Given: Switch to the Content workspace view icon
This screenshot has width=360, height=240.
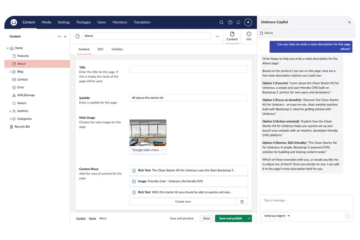Looking at the screenshot, I should [x=232, y=36].
